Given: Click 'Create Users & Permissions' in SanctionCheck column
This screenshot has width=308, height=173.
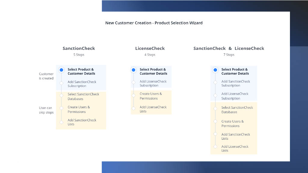Looking at the screenshot, I should 79,109.
